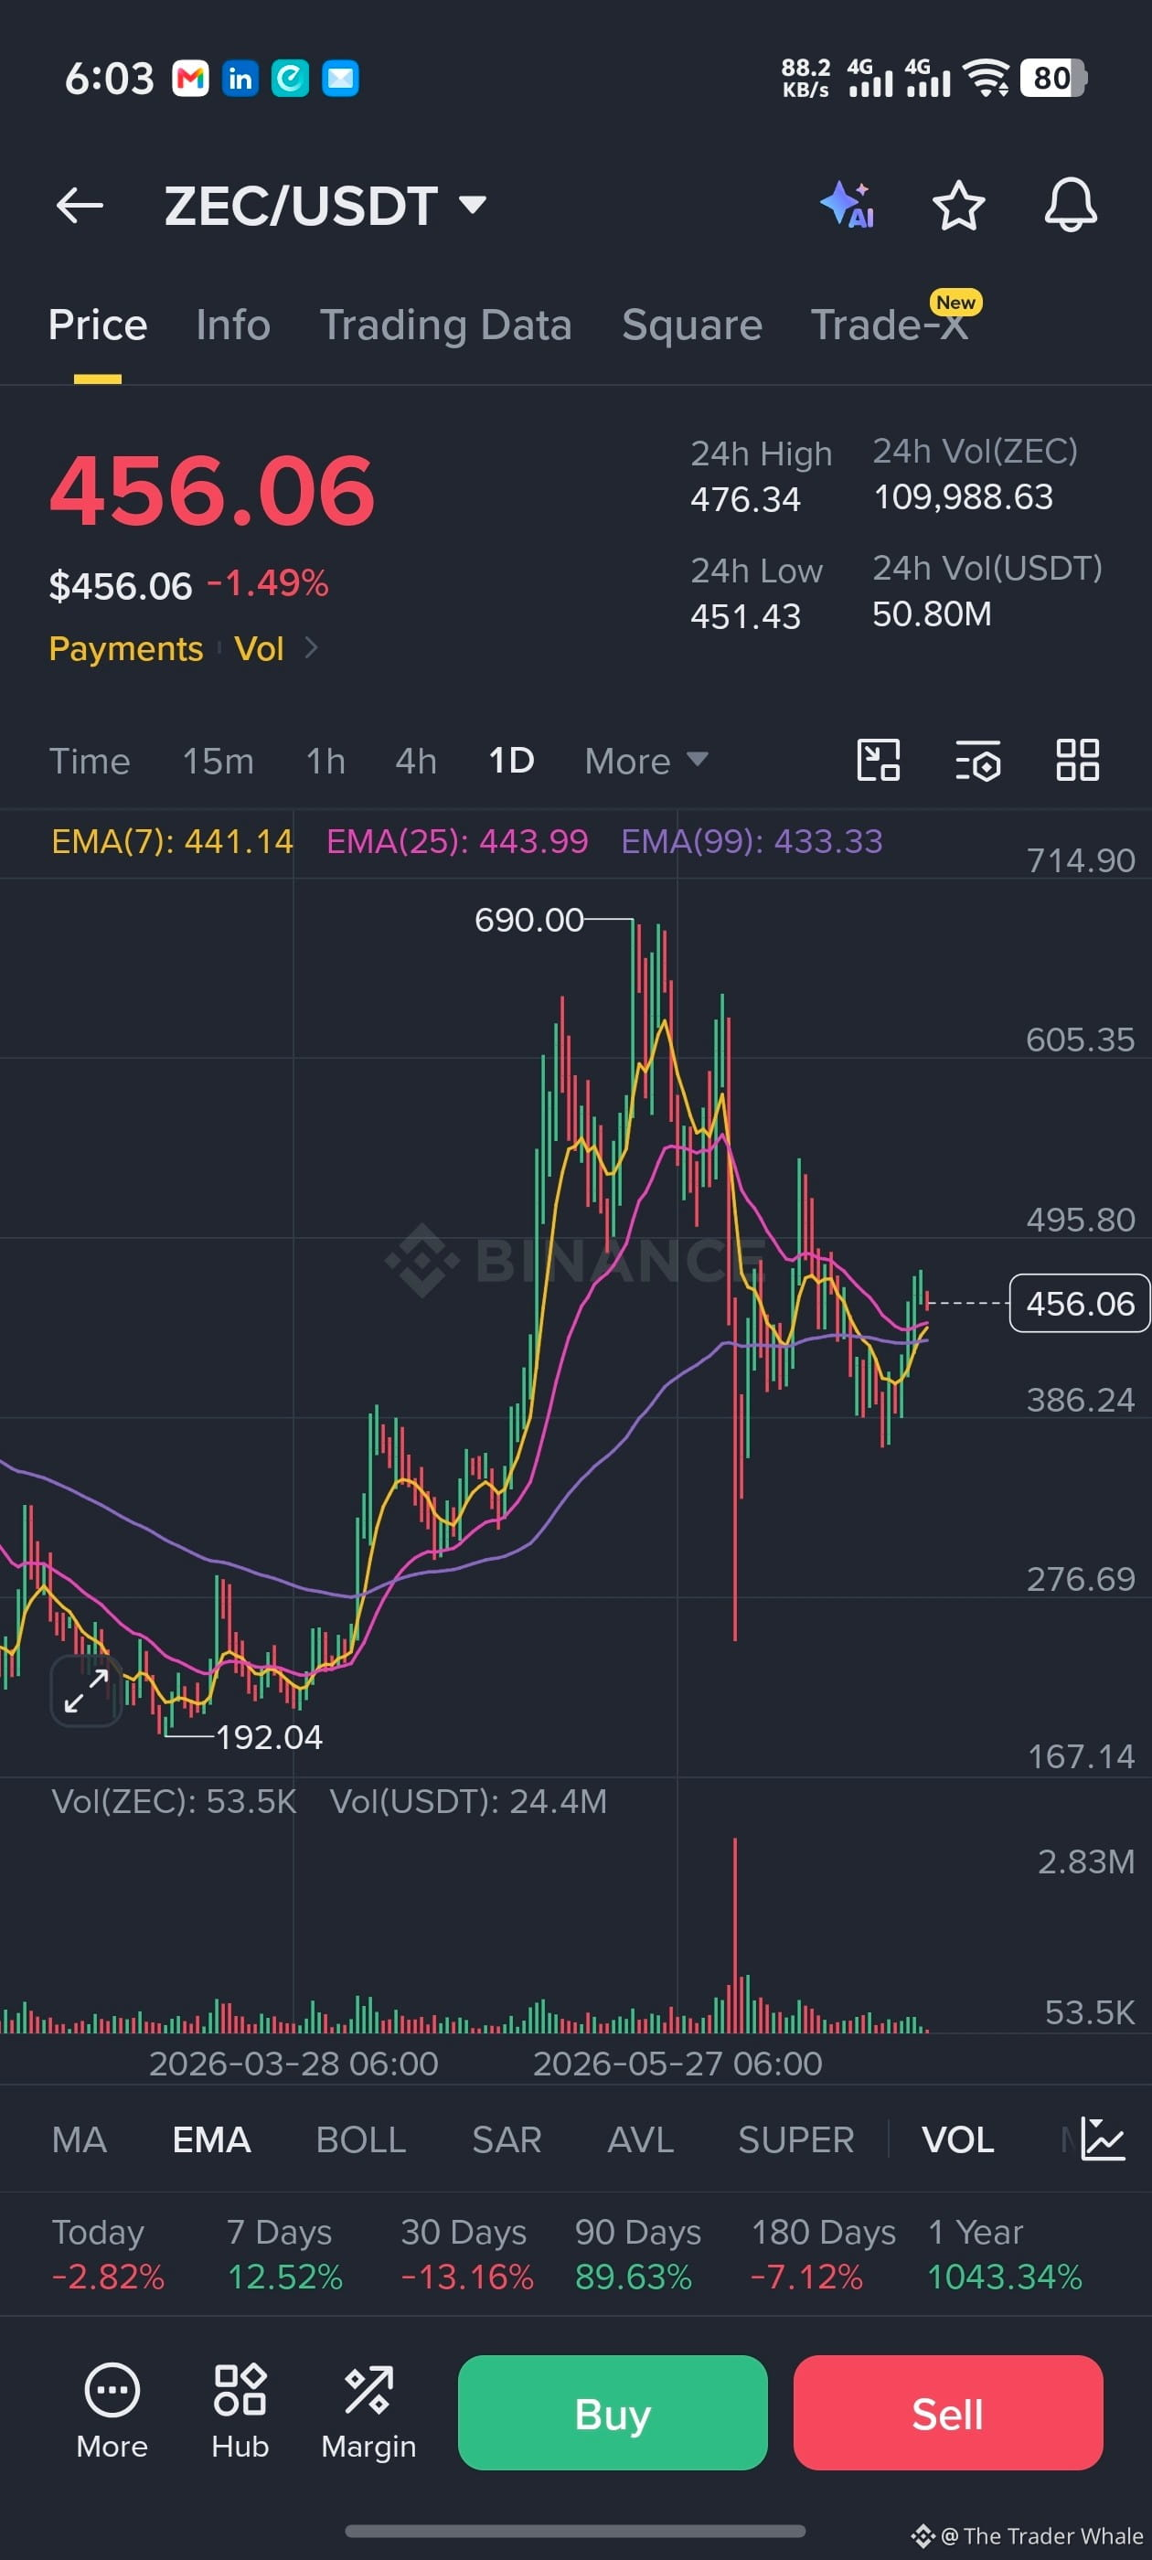Image resolution: width=1152 pixels, height=2560 pixels.
Task: Select the 1D chart interval
Action: point(512,762)
